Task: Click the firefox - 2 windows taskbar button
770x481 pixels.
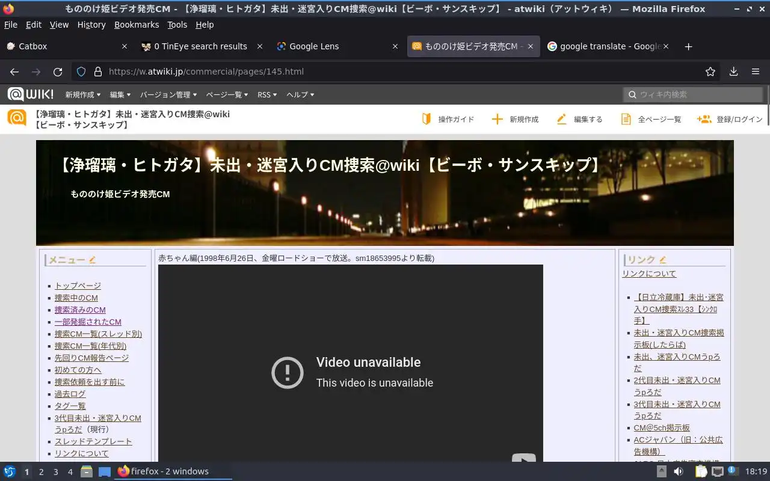Action: [x=172, y=471]
